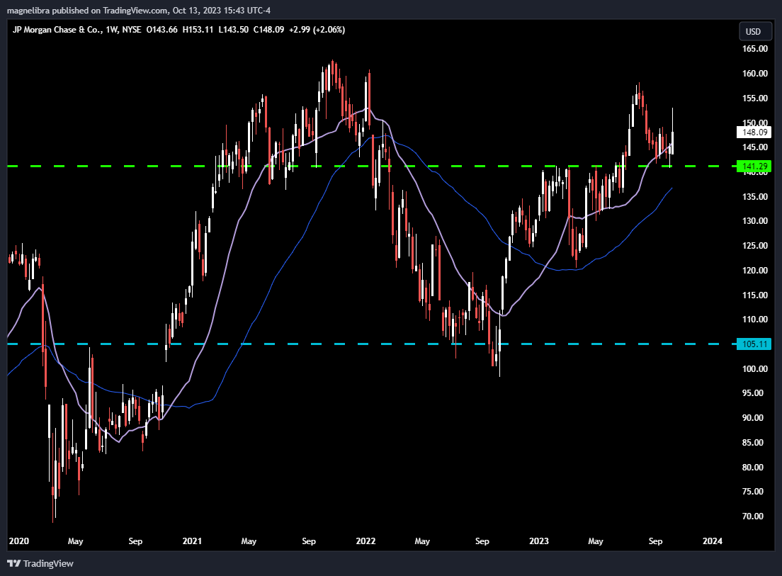Image resolution: width=782 pixels, height=576 pixels.
Task: Click the 2023 time axis label
Action: tap(538, 541)
